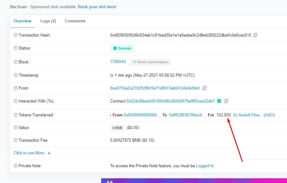Image resolution: width=287 pixels, height=183 pixels.
Task: Click help icon beside Transaction Hash
Action: point(15,35)
